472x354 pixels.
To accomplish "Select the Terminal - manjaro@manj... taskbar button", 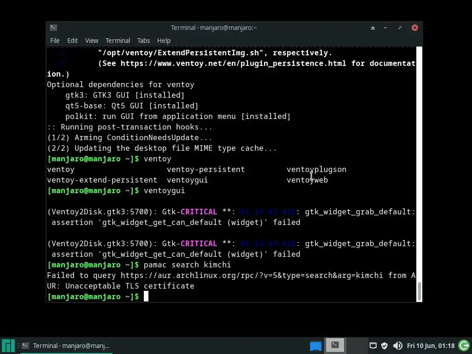I will click(66, 346).
